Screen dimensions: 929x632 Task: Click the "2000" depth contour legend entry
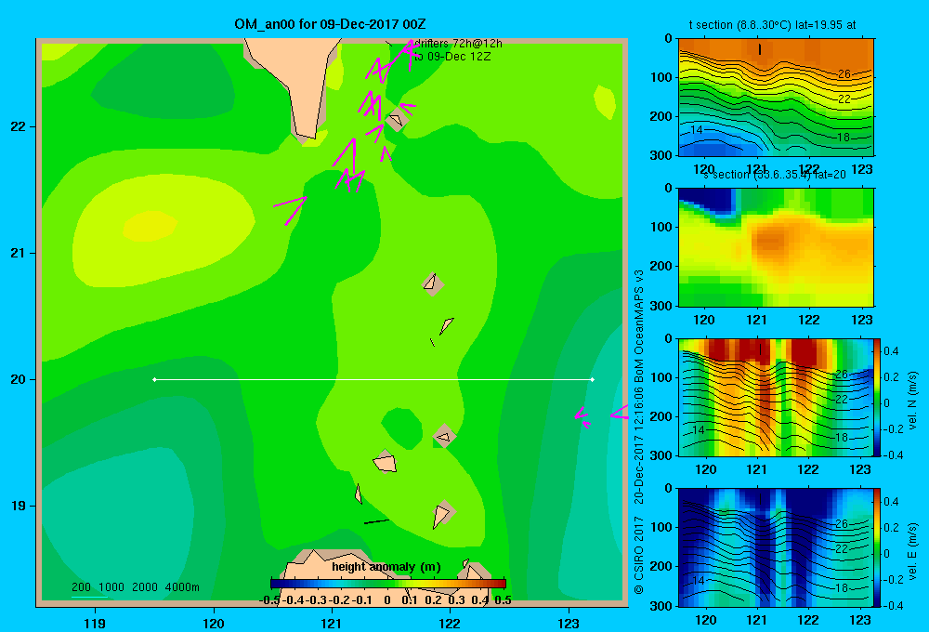[x=145, y=587]
